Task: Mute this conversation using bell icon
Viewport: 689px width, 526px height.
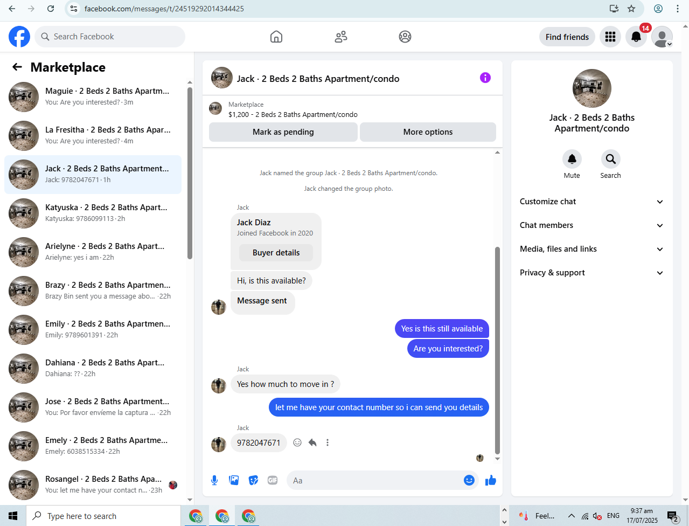Action: (x=572, y=159)
